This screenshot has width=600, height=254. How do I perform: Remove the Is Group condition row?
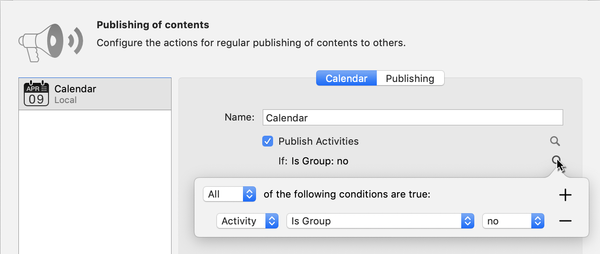565,221
